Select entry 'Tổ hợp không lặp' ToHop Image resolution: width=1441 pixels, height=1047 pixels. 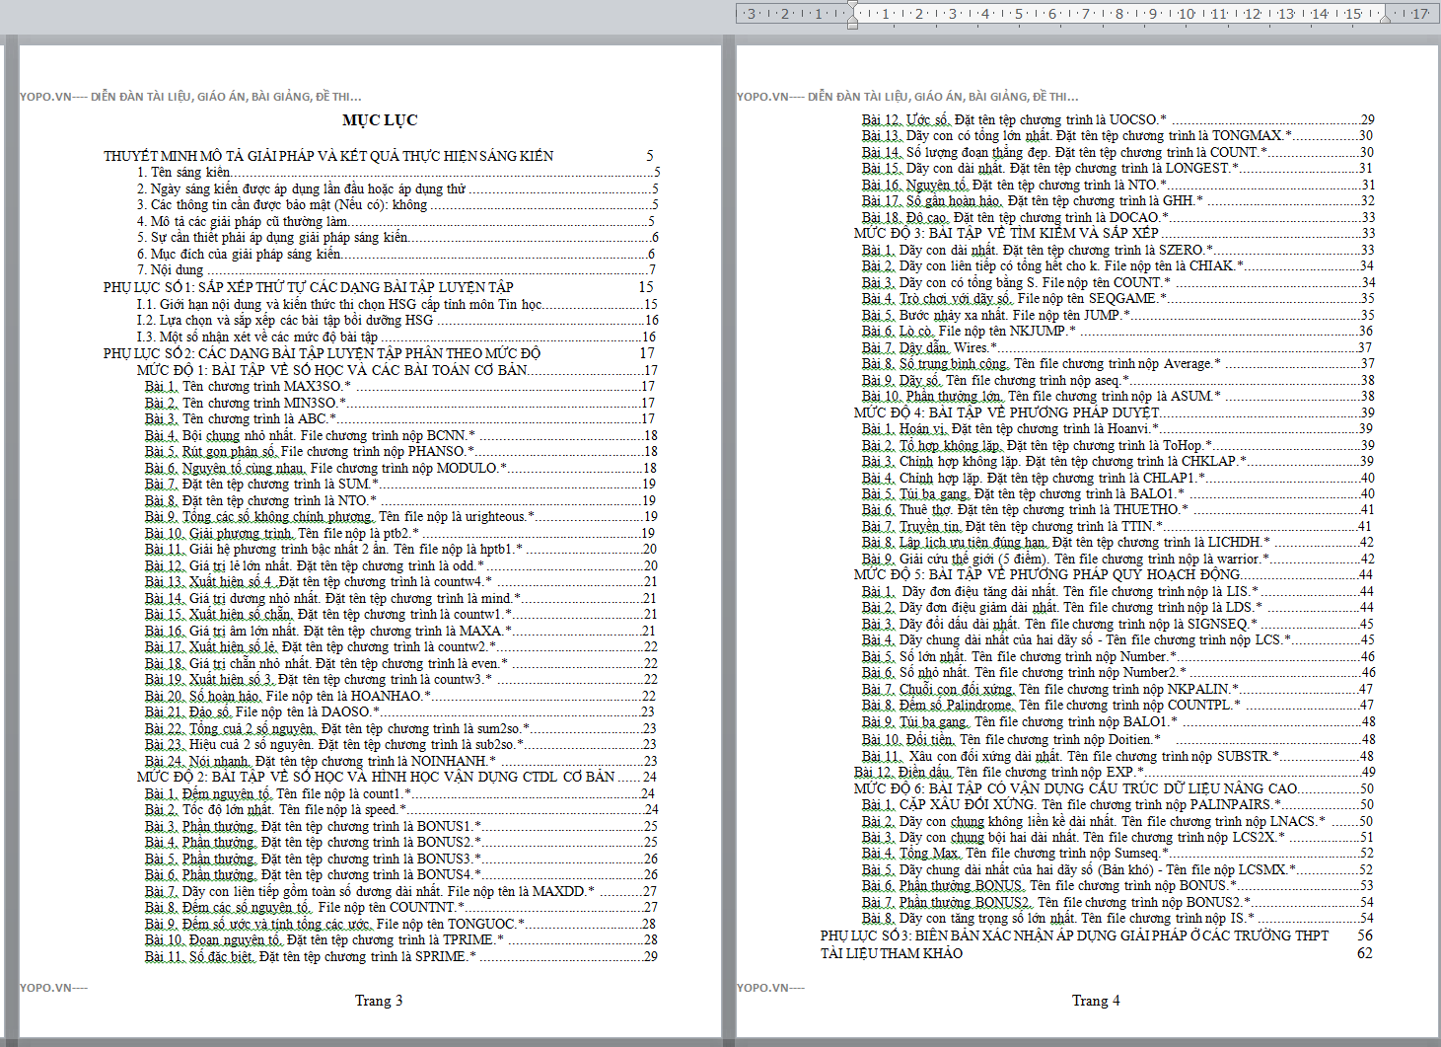click(1117, 445)
